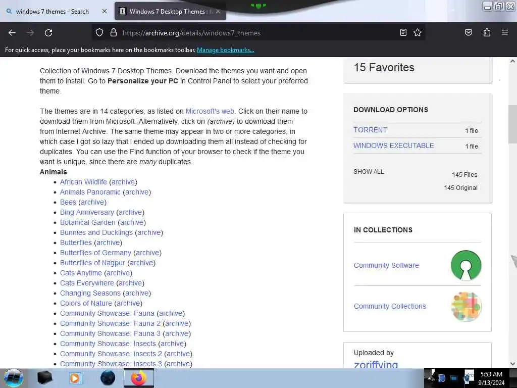Image resolution: width=517 pixels, height=388 pixels.
Task: Switch to the 'windows 7 themes - Search' tab
Action: click(53, 12)
